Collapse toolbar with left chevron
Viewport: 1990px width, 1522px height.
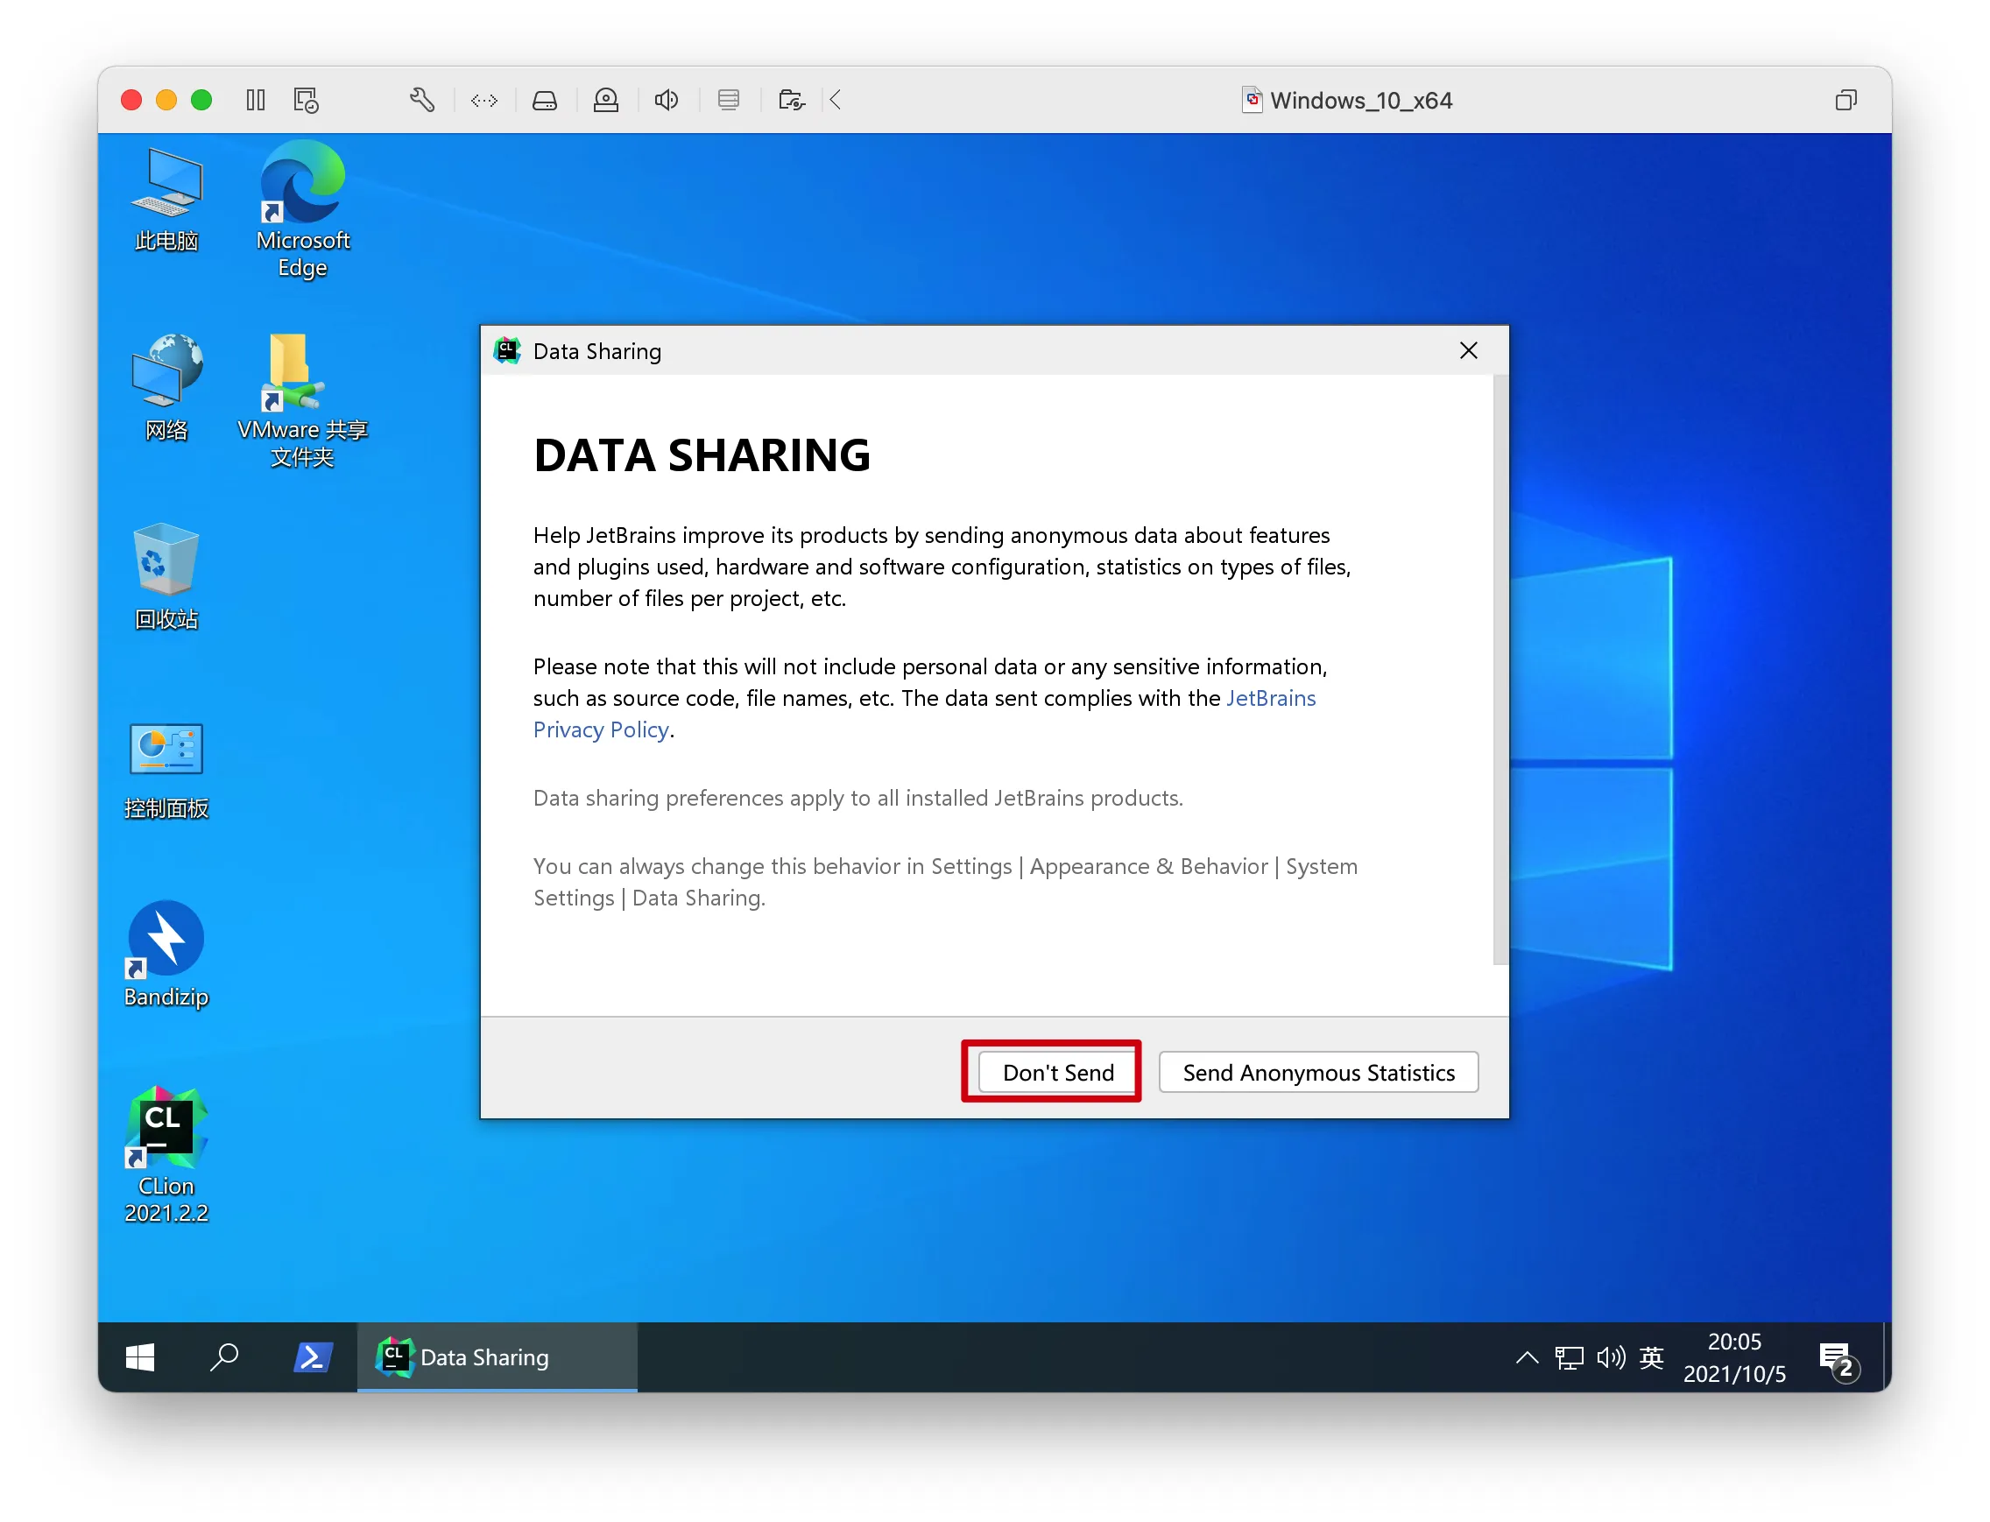tap(836, 100)
